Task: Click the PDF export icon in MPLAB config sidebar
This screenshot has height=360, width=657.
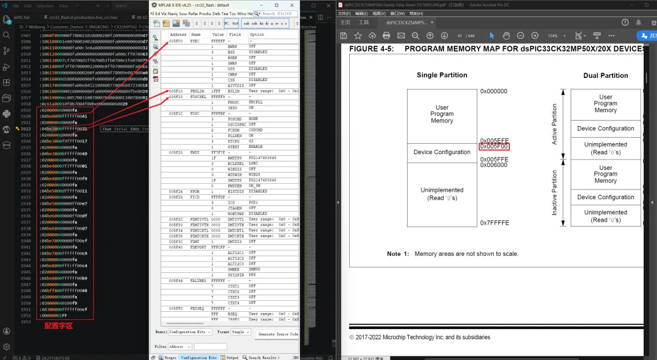Action: (156, 79)
